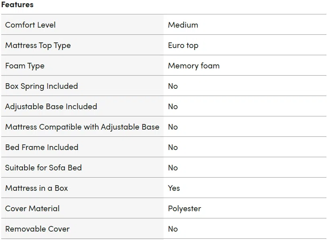Image resolution: width=328 pixels, height=240 pixels.
Task: Select the Bed Frame Included label
Action: [42, 147]
